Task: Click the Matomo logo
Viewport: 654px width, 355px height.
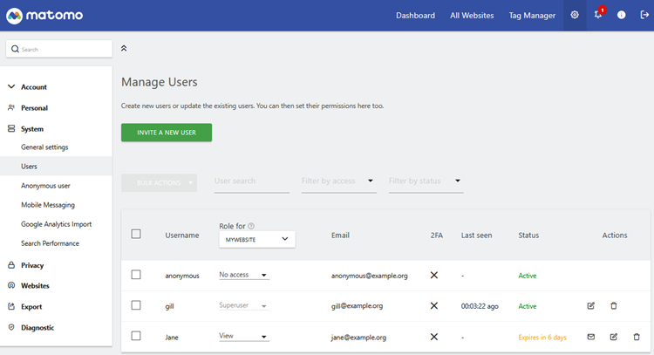Action: 44,16
